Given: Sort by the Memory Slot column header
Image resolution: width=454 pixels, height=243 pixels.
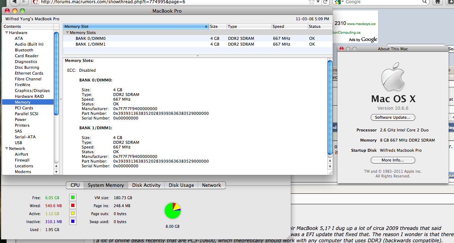Looking at the screenshot, I should (136, 26).
